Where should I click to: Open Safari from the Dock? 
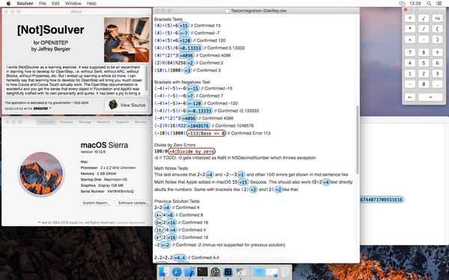177,272
